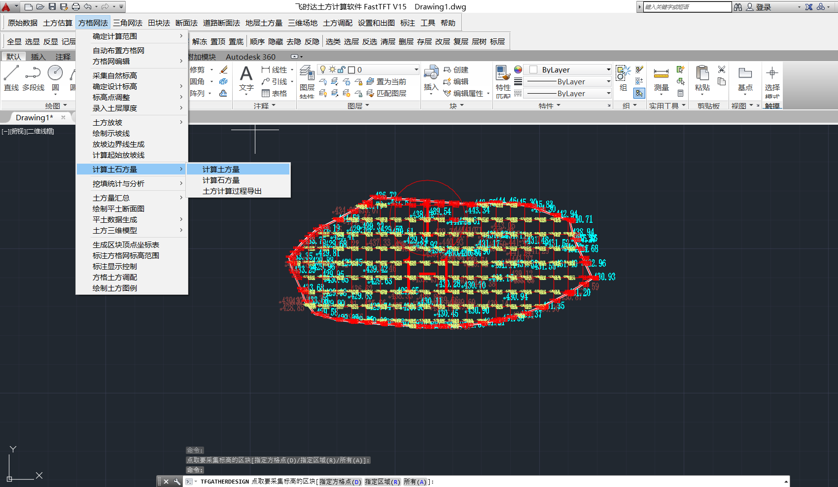The width and height of the screenshot is (838, 487).
Task: Select 计算土方量 submenu item
Action: click(x=238, y=169)
